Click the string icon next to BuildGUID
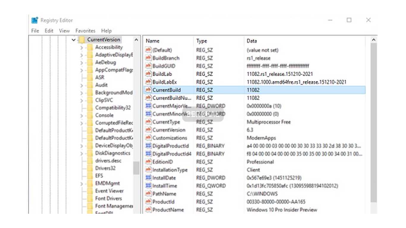 [148, 66]
